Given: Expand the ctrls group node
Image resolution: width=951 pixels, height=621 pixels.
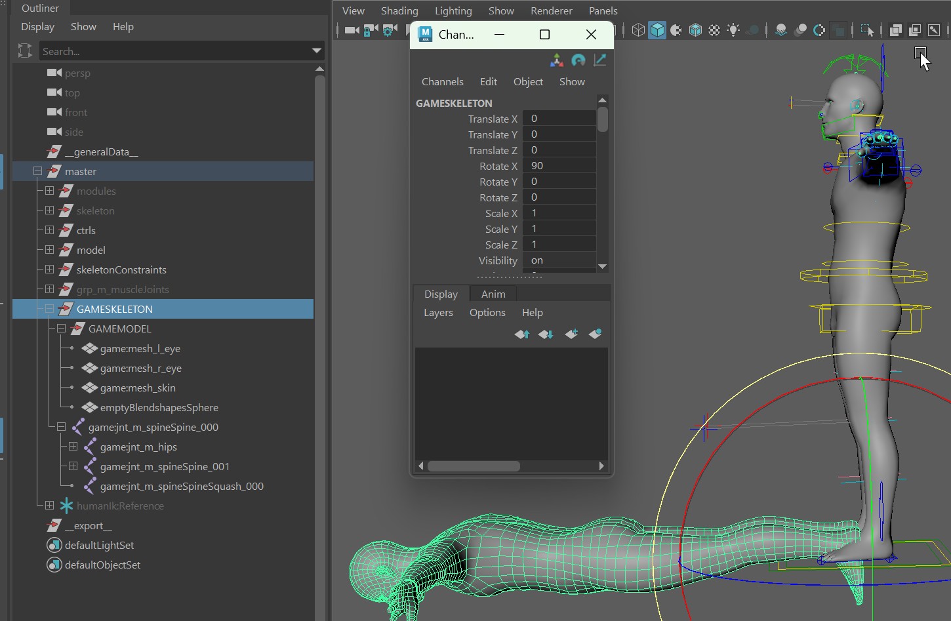Looking at the screenshot, I should tap(50, 230).
